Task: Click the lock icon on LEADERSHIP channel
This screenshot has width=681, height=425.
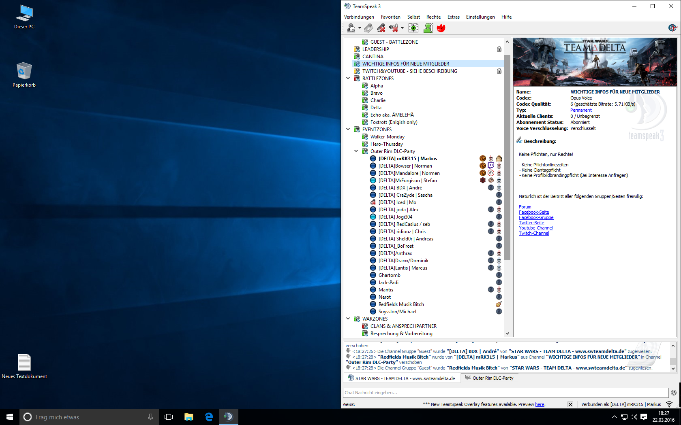Action: coord(499,49)
